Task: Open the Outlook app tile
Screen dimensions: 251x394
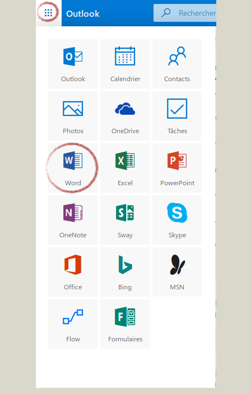Action: [x=73, y=64]
